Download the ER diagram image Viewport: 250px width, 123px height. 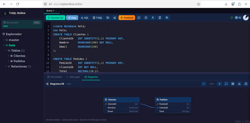coord(239,84)
